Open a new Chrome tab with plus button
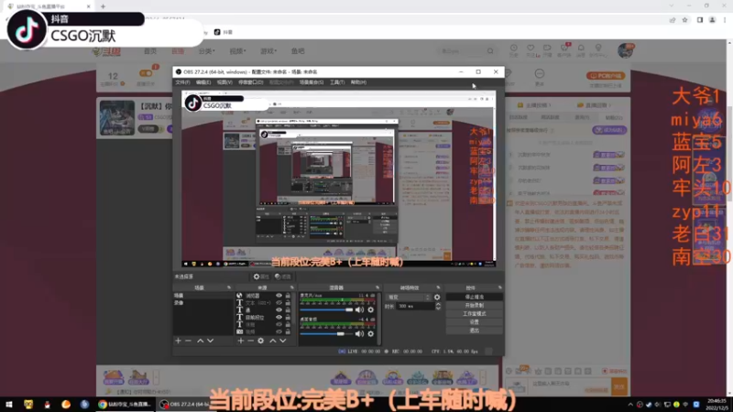The width and height of the screenshot is (733, 412). (x=103, y=6)
